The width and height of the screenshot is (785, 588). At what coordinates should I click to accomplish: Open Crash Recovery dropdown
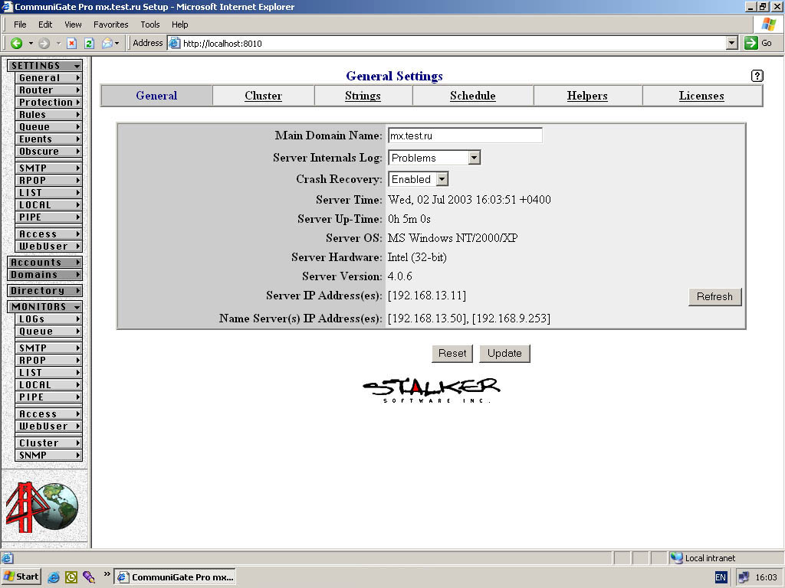coord(442,179)
